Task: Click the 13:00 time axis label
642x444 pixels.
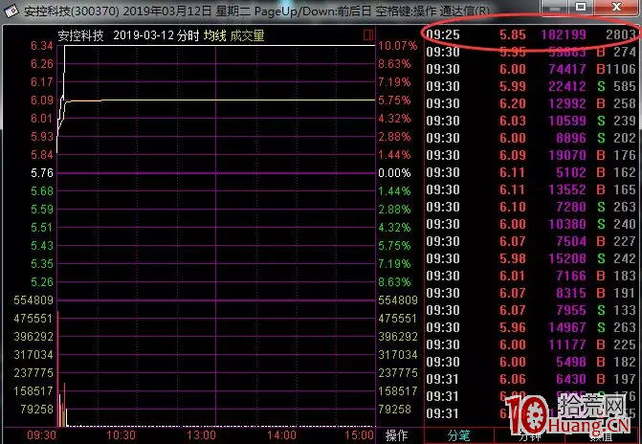Action: click(201, 435)
